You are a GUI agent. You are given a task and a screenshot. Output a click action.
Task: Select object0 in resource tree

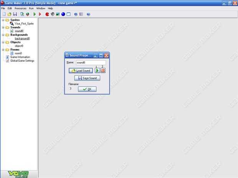[19, 46]
